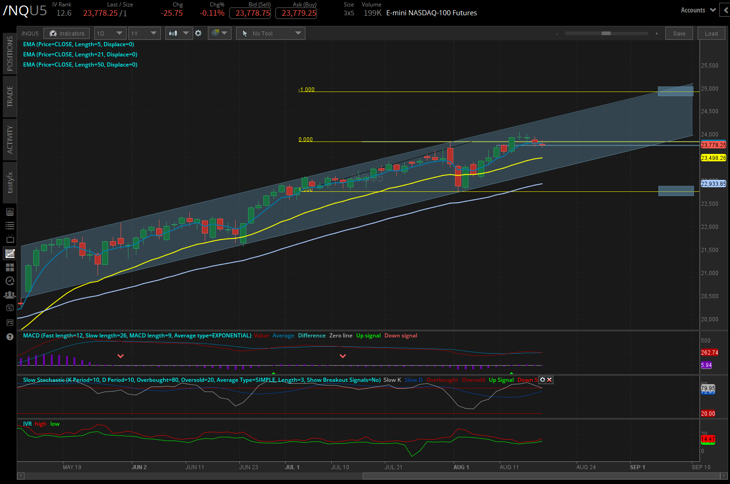The image size is (730, 484).
Task: Open the POSITIONS side tab
Action: click(10, 54)
